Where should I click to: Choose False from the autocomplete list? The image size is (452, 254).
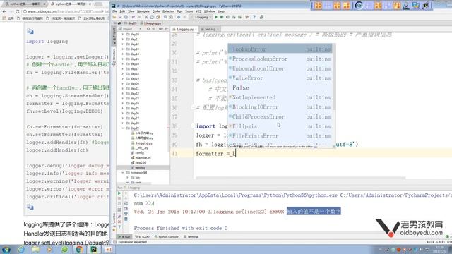pos(280,87)
